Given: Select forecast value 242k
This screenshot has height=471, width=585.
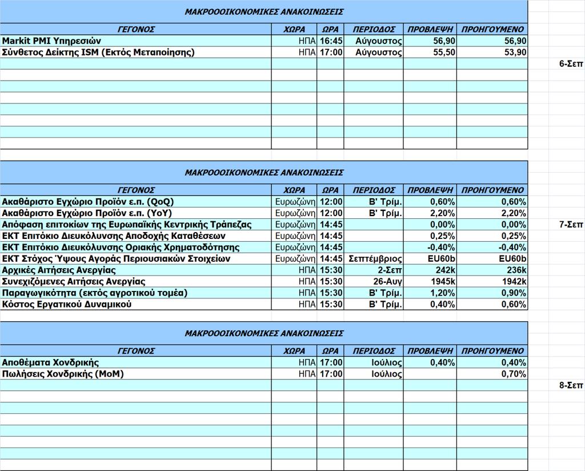Looking at the screenshot, I should (x=430, y=270).
